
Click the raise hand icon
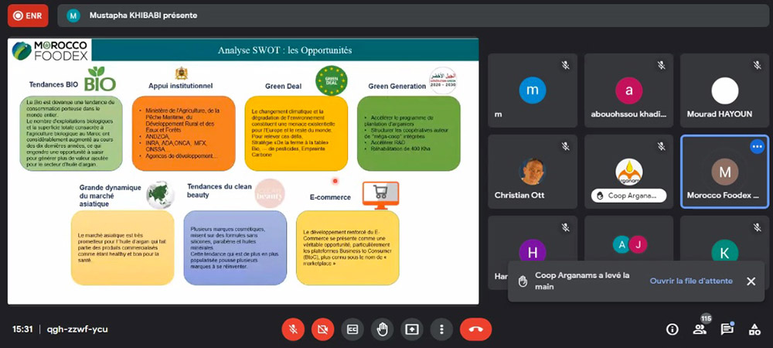coord(382,329)
